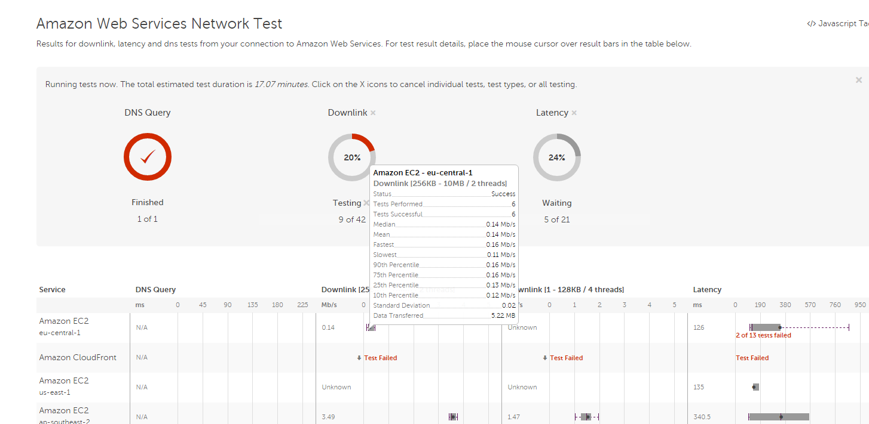Image resolution: width=869 pixels, height=424 pixels.
Task: Click '2 of 13 tests failed' warning
Action: [x=763, y=335]
